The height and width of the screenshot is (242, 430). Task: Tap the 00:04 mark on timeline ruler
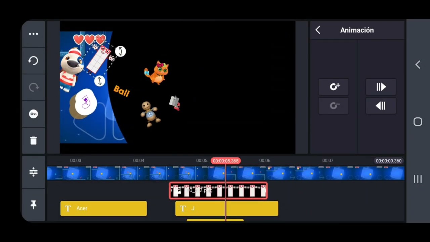click(x=139, y=161)
